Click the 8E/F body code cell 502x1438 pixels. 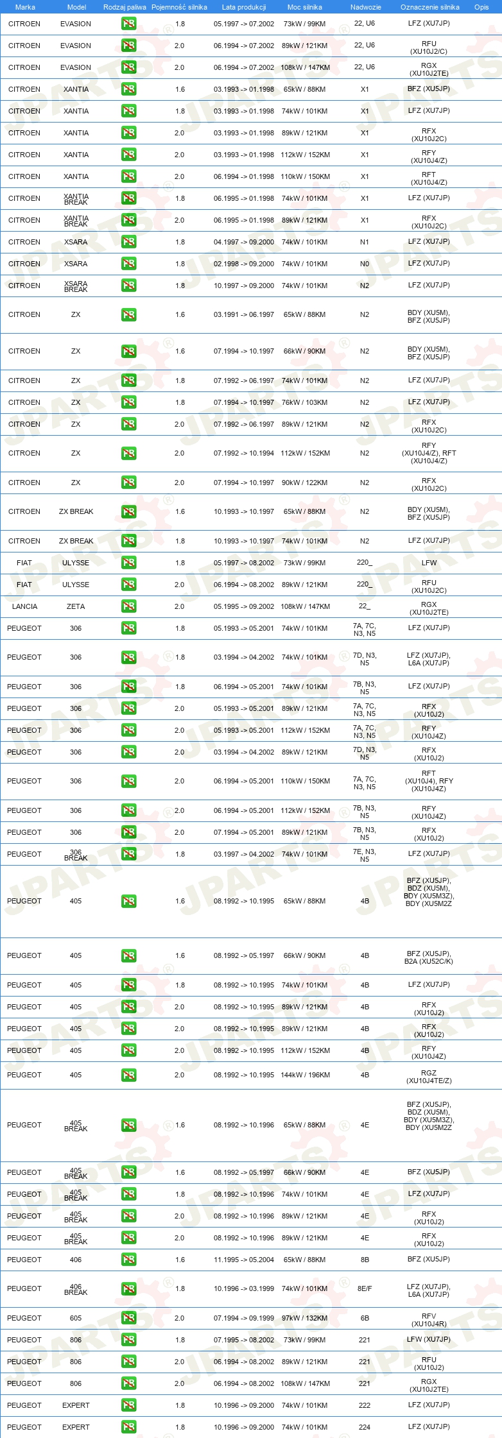click(365, 1289)
